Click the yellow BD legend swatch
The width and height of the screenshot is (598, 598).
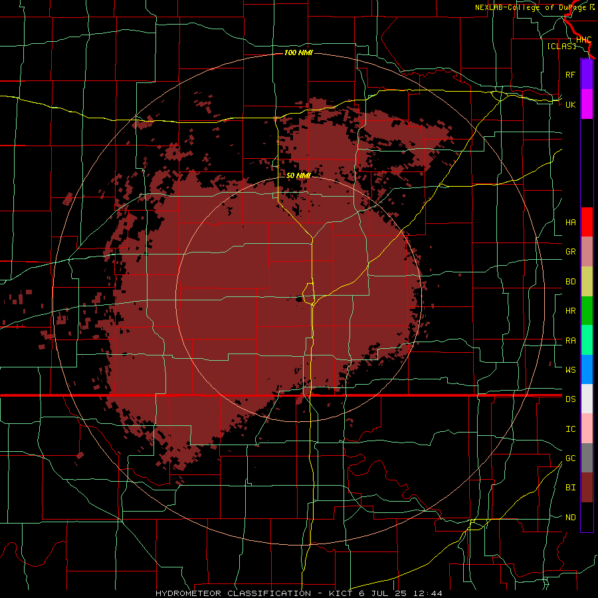click(x=587, y=281)
